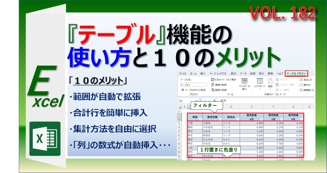Click cell 愛知 in row 5
327x173 pixels.
(x=195, y=131)
